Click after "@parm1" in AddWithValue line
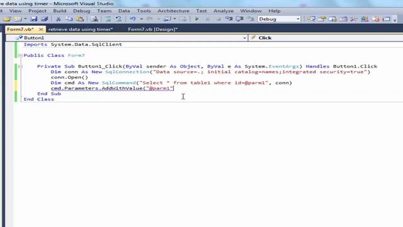 [174, 88]
